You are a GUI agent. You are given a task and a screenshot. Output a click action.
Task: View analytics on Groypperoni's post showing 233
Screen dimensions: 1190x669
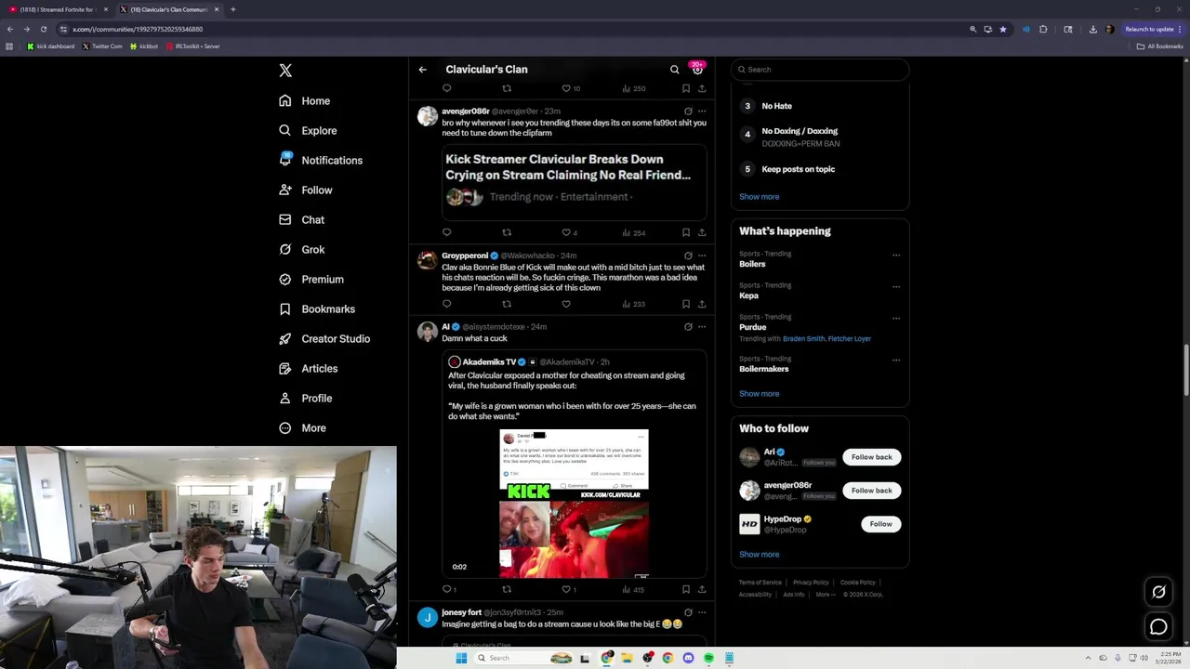(632, 304)
